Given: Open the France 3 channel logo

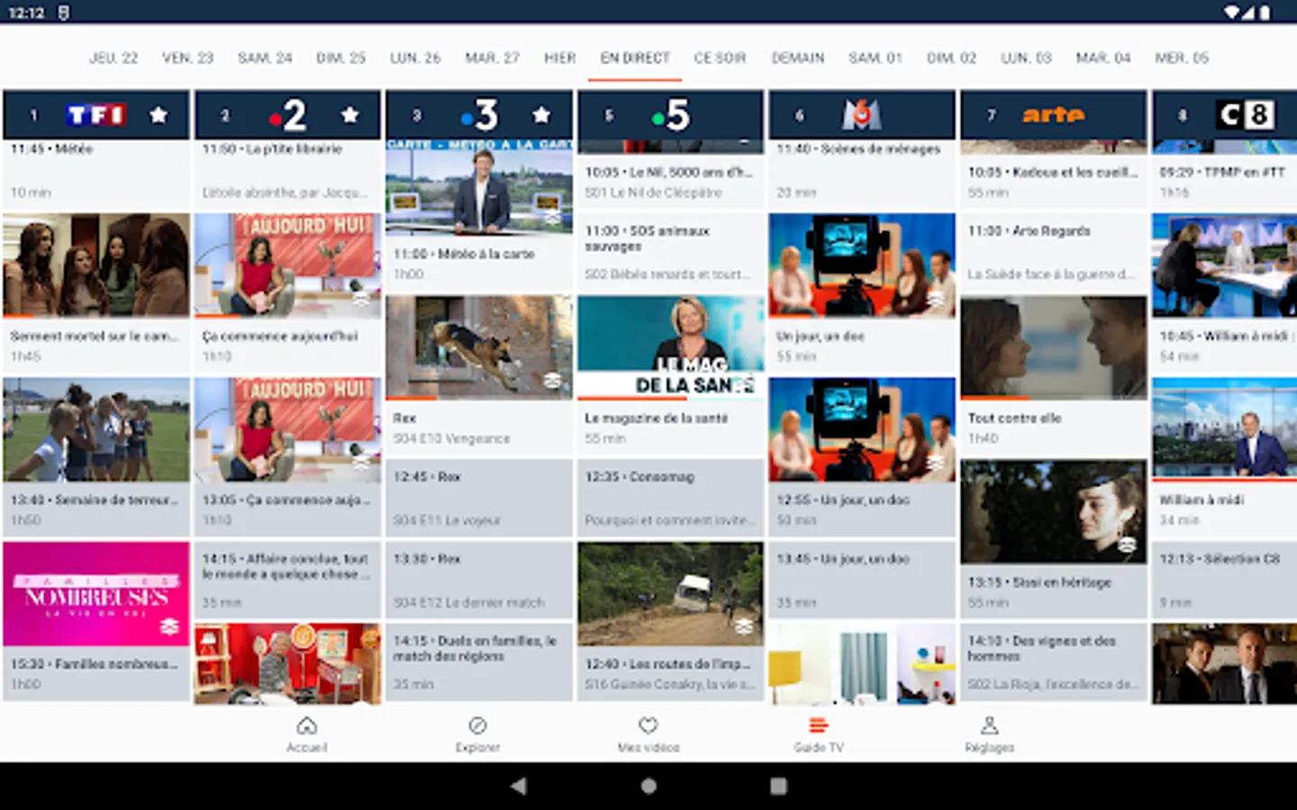Looking at the screenshot, I should tap(479, 115).
